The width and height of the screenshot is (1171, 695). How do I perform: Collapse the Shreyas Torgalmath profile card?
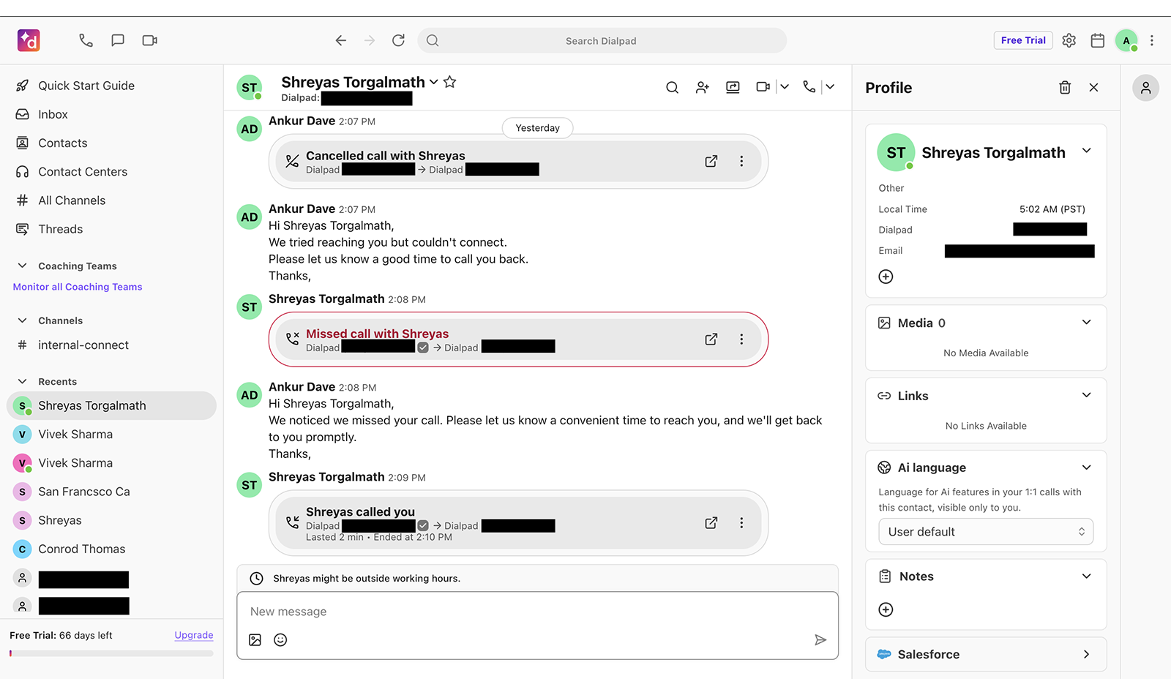click(1087, 151)
